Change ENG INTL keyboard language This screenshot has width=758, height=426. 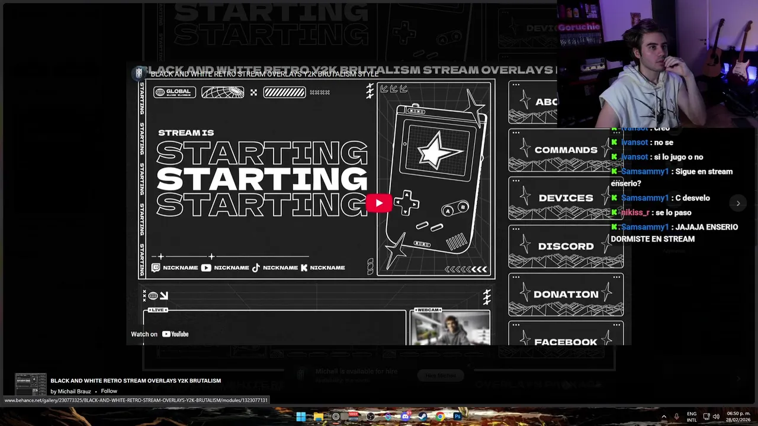[692, 417]
